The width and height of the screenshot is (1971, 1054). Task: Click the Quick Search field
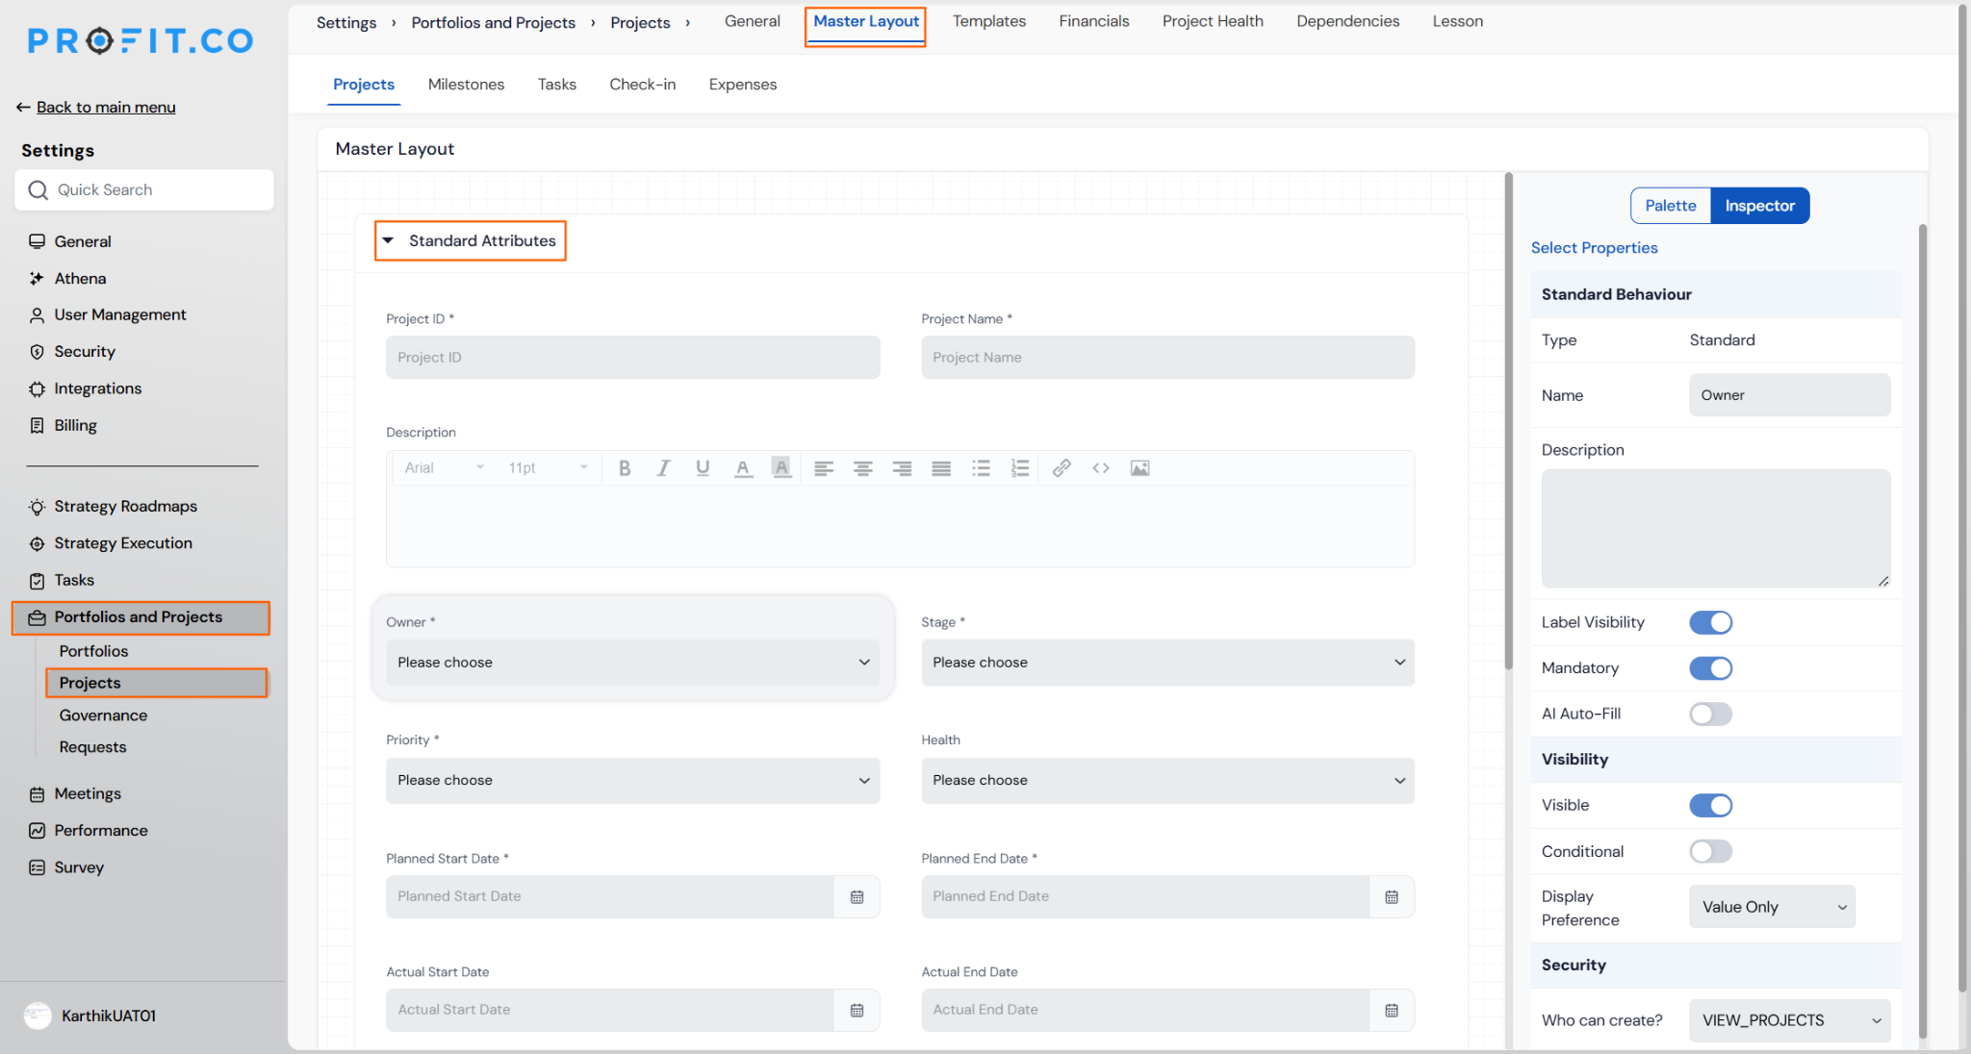coord(144,190)
